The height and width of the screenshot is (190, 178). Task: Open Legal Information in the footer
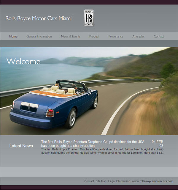pos(119,181)
